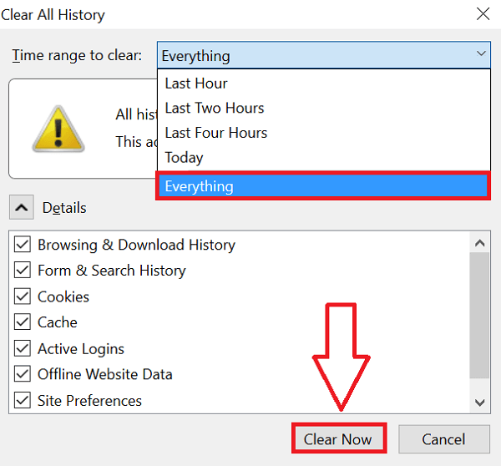Screen dimensions: 501x466
Task: Disable the Active Logins checkbox
Action: 23,348
